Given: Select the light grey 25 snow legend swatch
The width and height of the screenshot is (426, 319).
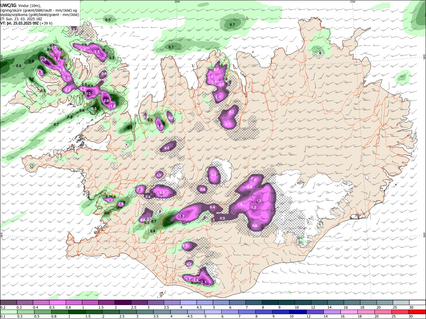Looking at the screenshot, I should [401, 302].
